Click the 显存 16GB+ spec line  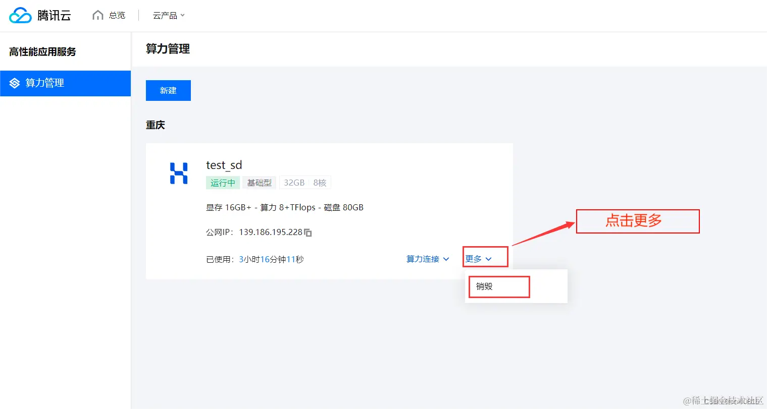[x=285, y=207]
